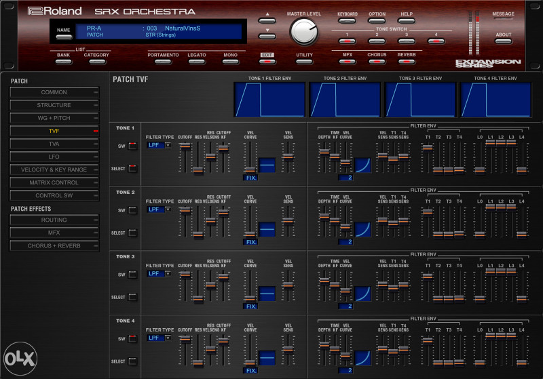
Task: Click the patch up arrow button
Action: (267, 20)
